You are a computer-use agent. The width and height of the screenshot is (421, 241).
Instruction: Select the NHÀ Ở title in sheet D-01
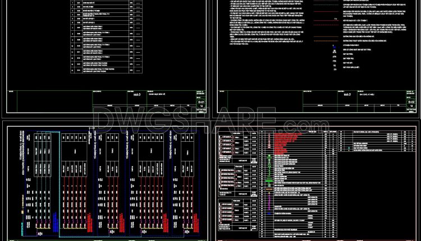137,95
